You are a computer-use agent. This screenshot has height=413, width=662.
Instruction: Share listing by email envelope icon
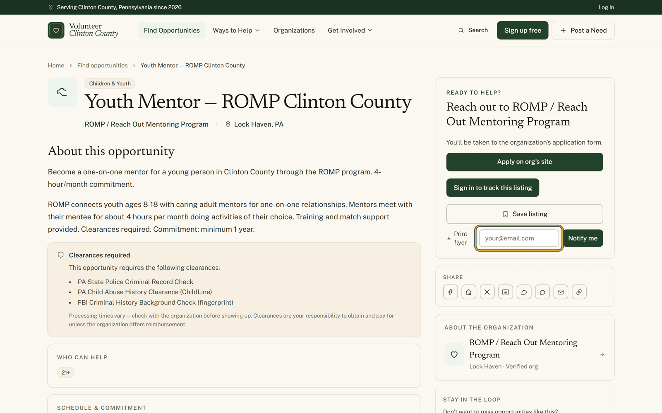[561, 292]
